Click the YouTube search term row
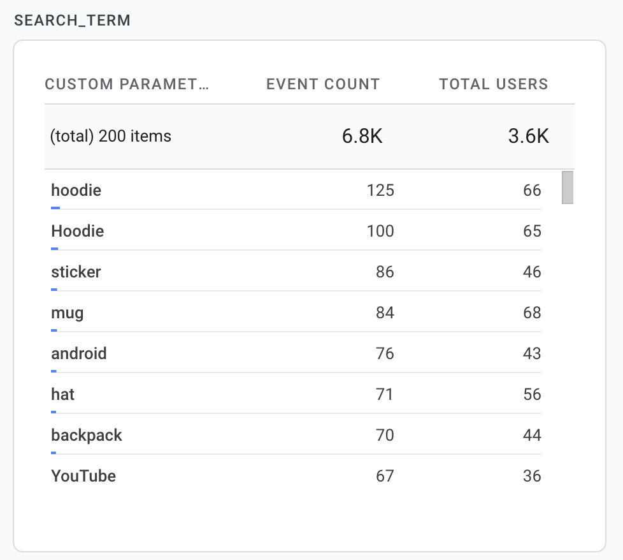 [83, 476]
